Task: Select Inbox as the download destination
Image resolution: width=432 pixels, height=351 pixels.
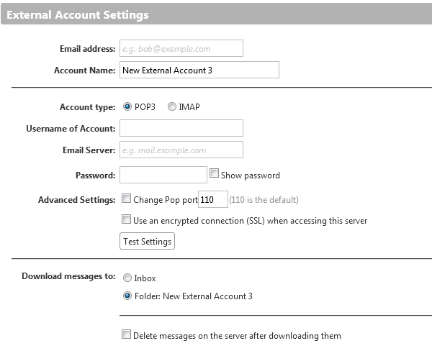Action: point(127,278)
